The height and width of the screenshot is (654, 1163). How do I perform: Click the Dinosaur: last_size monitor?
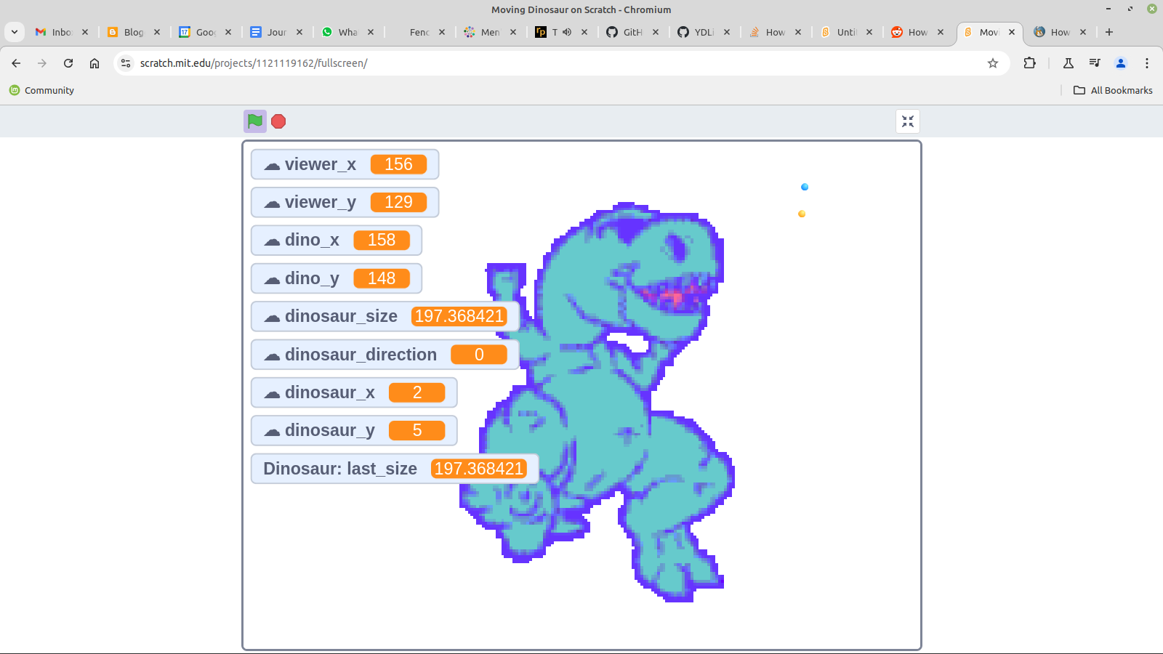pyautogui.click(x=395, y=469)
